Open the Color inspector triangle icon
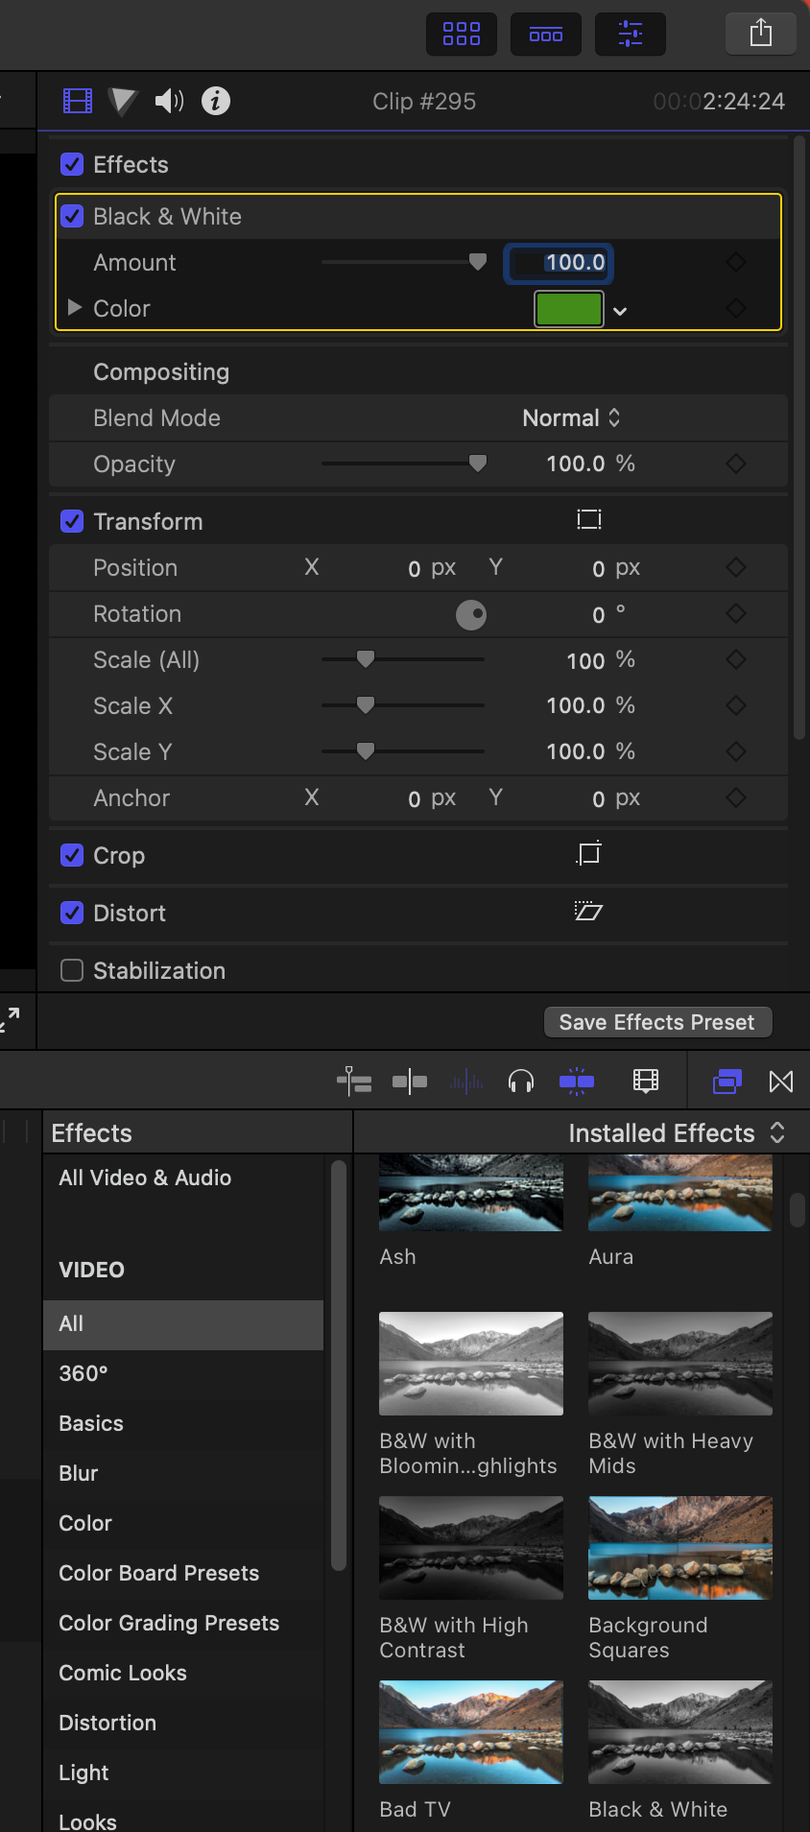 coord(123,101)
